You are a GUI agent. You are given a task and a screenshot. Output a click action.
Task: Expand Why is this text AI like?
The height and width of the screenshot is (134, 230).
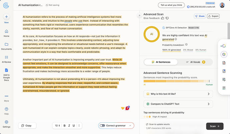click(x=178, y=94)
